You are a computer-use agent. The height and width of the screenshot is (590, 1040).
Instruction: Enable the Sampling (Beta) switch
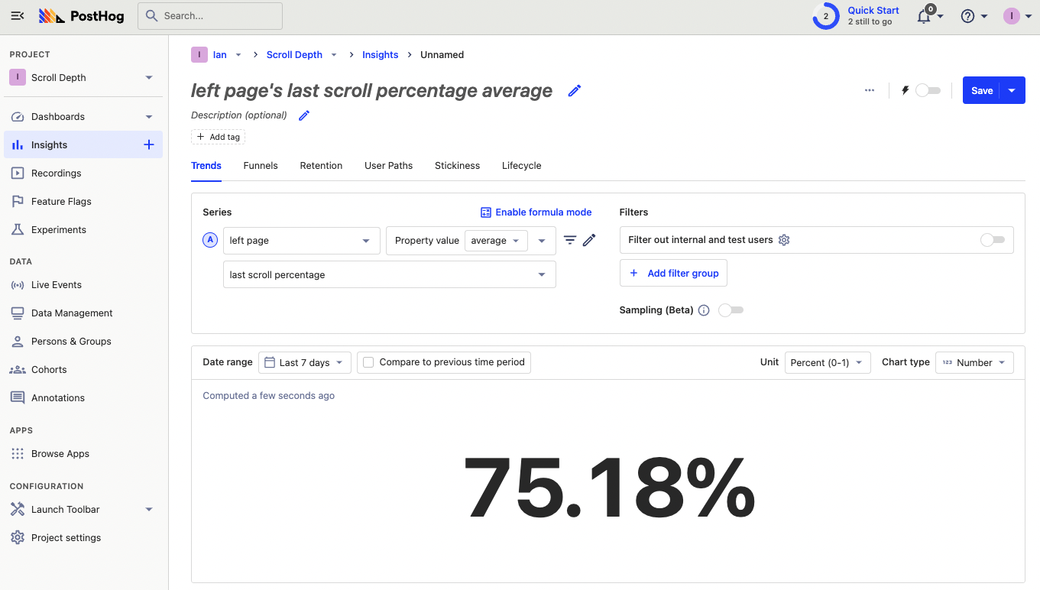tap(731, 310)
